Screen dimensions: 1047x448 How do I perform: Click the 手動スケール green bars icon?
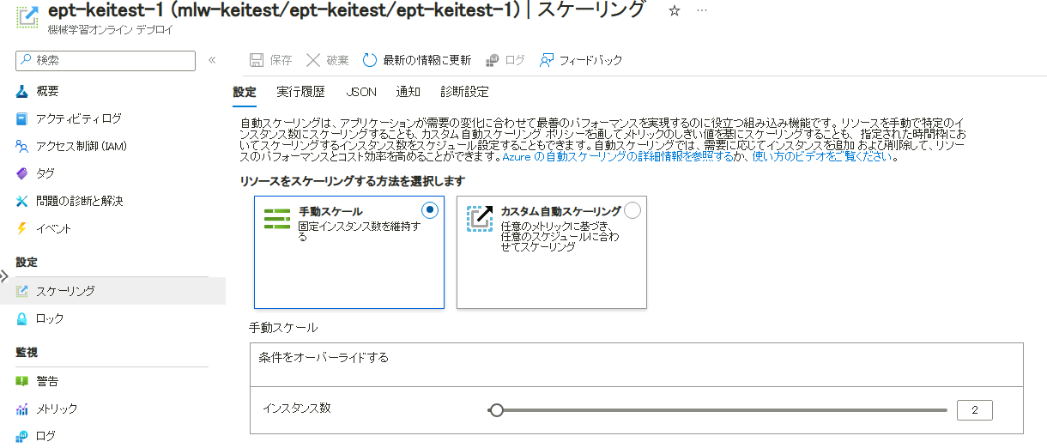[277, 220]
